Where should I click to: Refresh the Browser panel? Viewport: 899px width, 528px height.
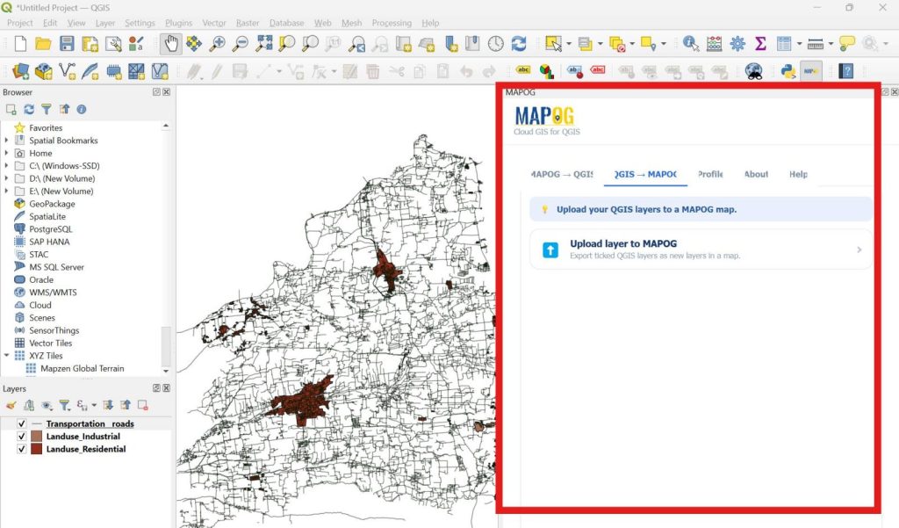tap(29, 109)
